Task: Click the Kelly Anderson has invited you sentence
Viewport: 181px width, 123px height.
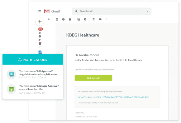Action: (x=109, y=60)
